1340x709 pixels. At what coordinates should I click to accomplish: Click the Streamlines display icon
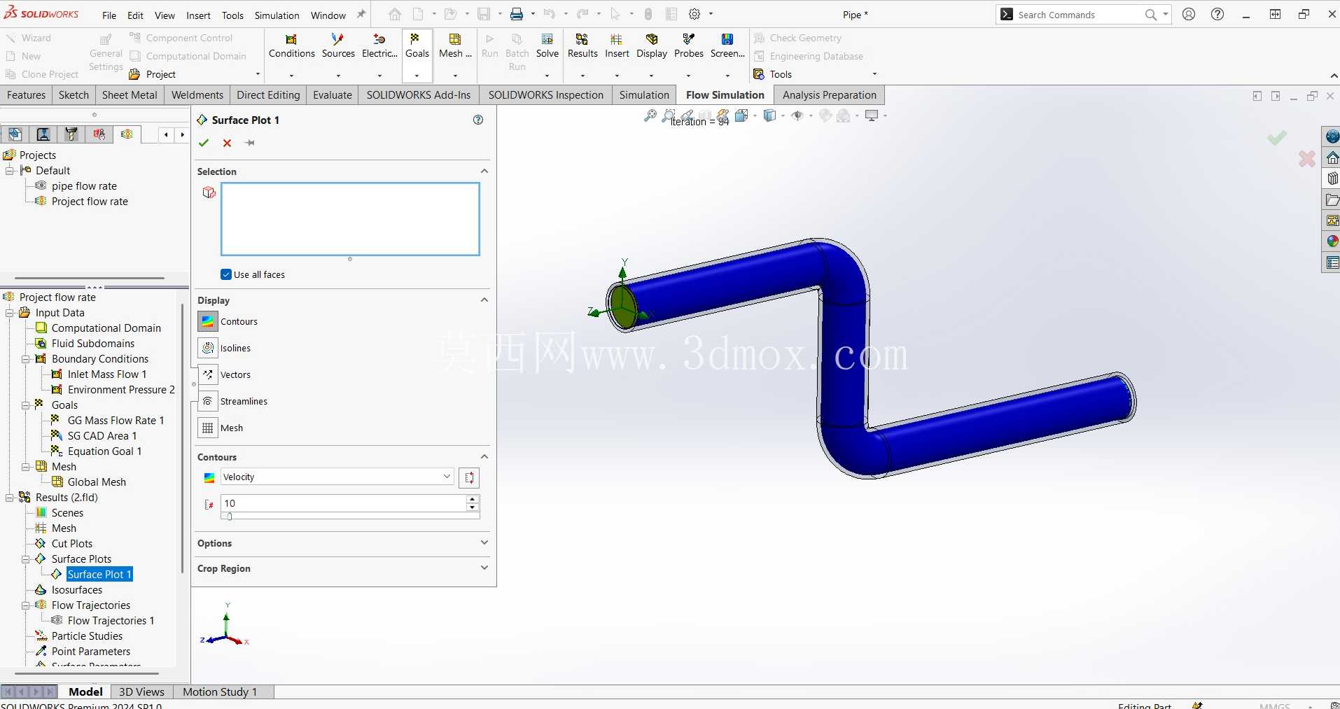pyautogui.click(x=208, y=401)
